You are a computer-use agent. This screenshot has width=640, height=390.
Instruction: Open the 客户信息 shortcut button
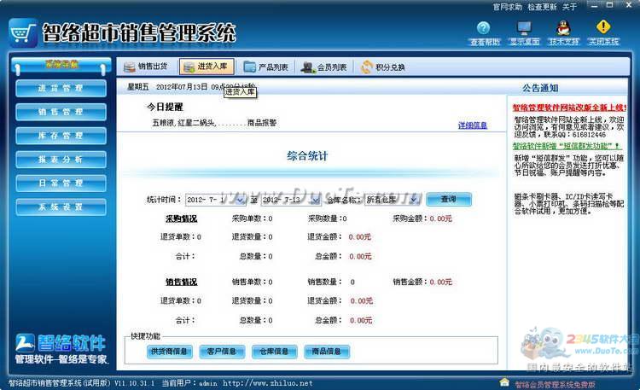point(222,352)
